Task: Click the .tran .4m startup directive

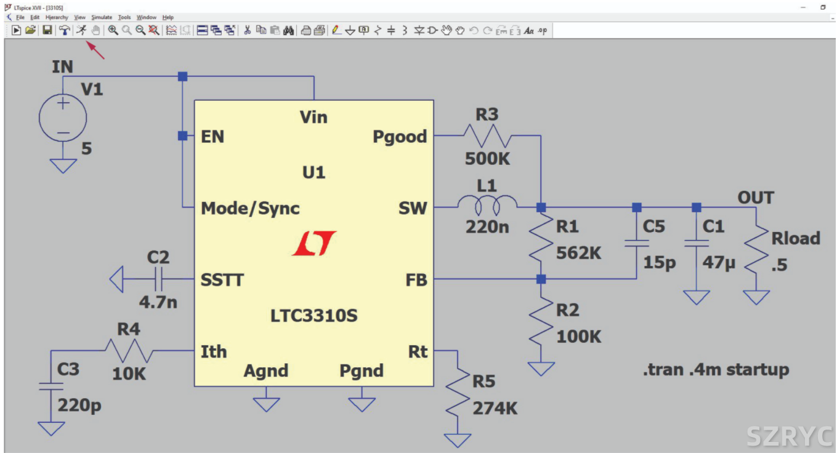Action: pos(716,370)
